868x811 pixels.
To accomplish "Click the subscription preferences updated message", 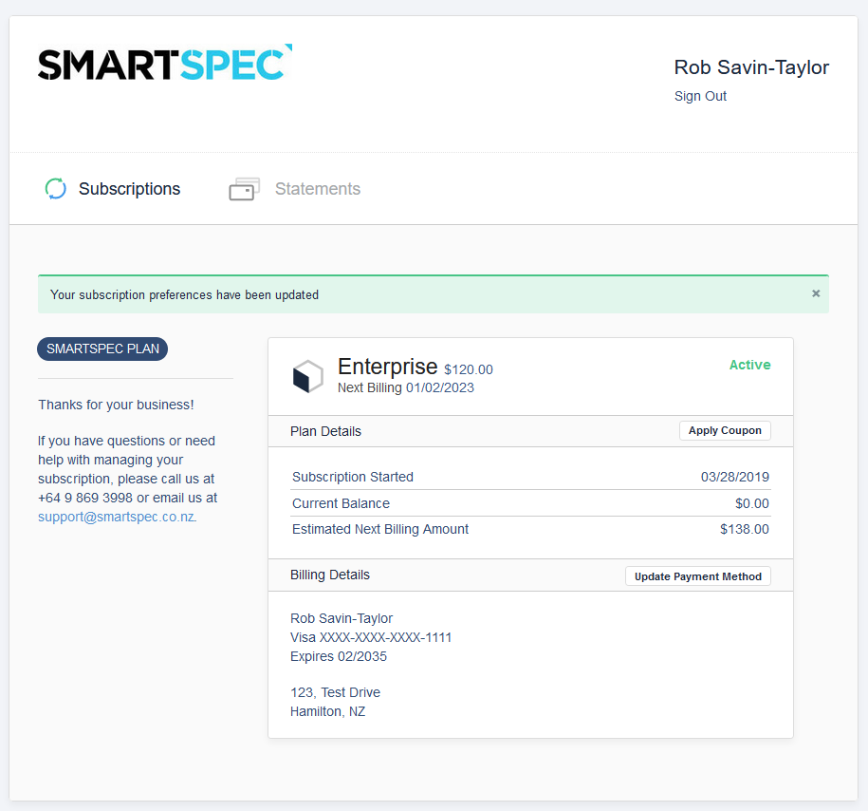I will pos(184,295).
